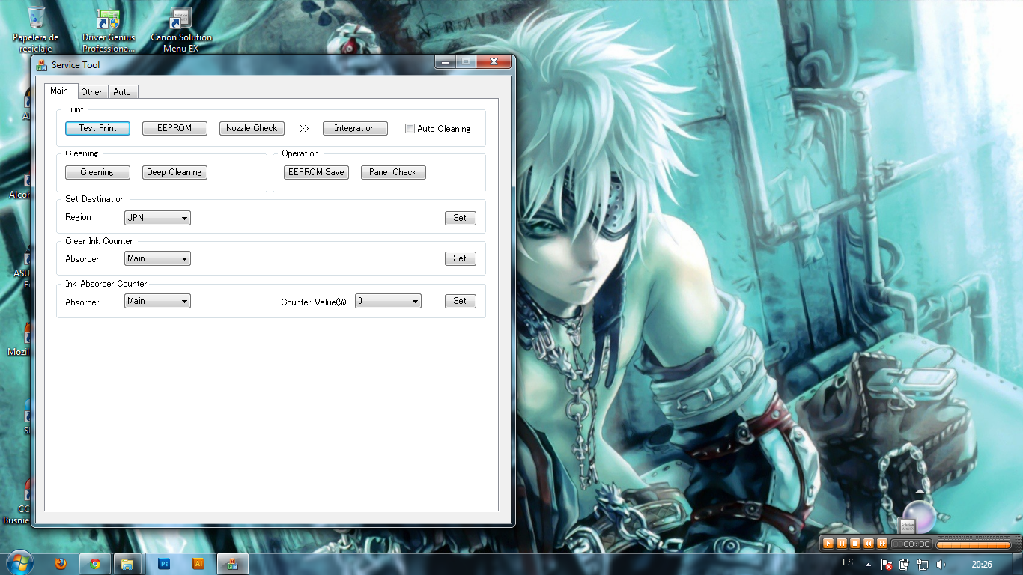The image size is (1023, 575).
Task: Click Set in the Ink Absorber Counter section
Action: click(x=460, y=301)
